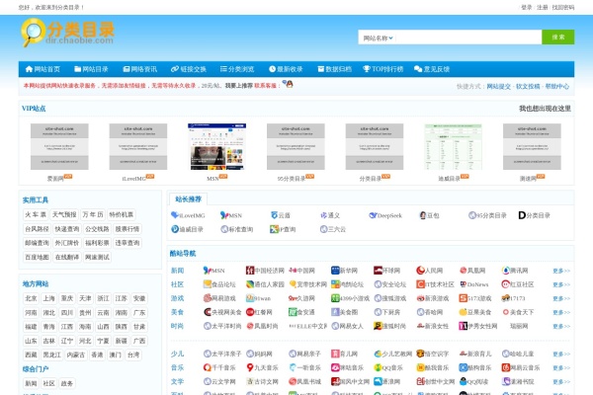This screenshot has height=395, width=593.
Task: Open 分类浏览 in the navigation bar
Action: [x=237, y=69]
